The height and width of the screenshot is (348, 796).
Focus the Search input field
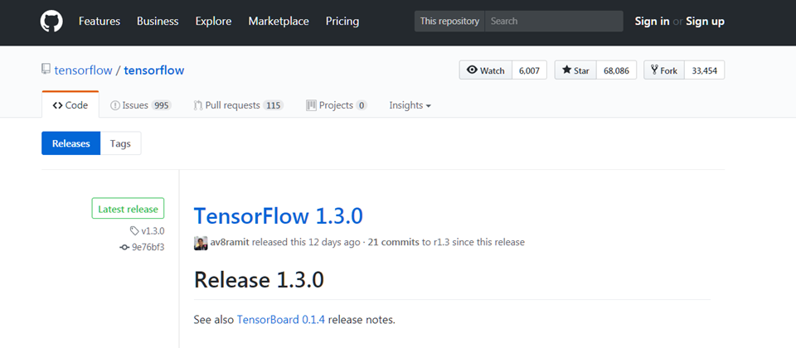(x=554, y=22)
